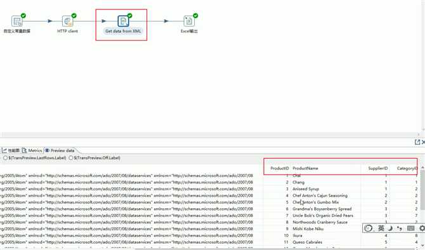Click the Excel输出 step label

(x=189, y=31)
